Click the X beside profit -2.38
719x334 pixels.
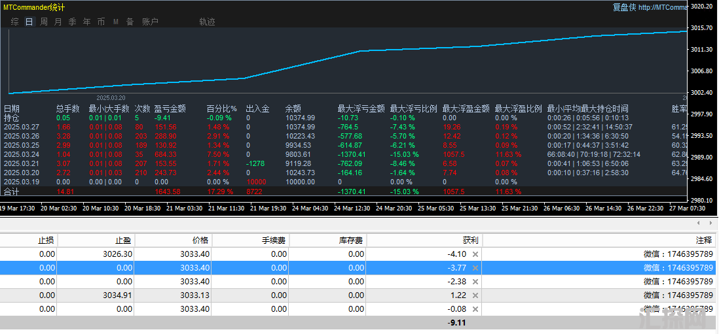(x=475, y=282)
